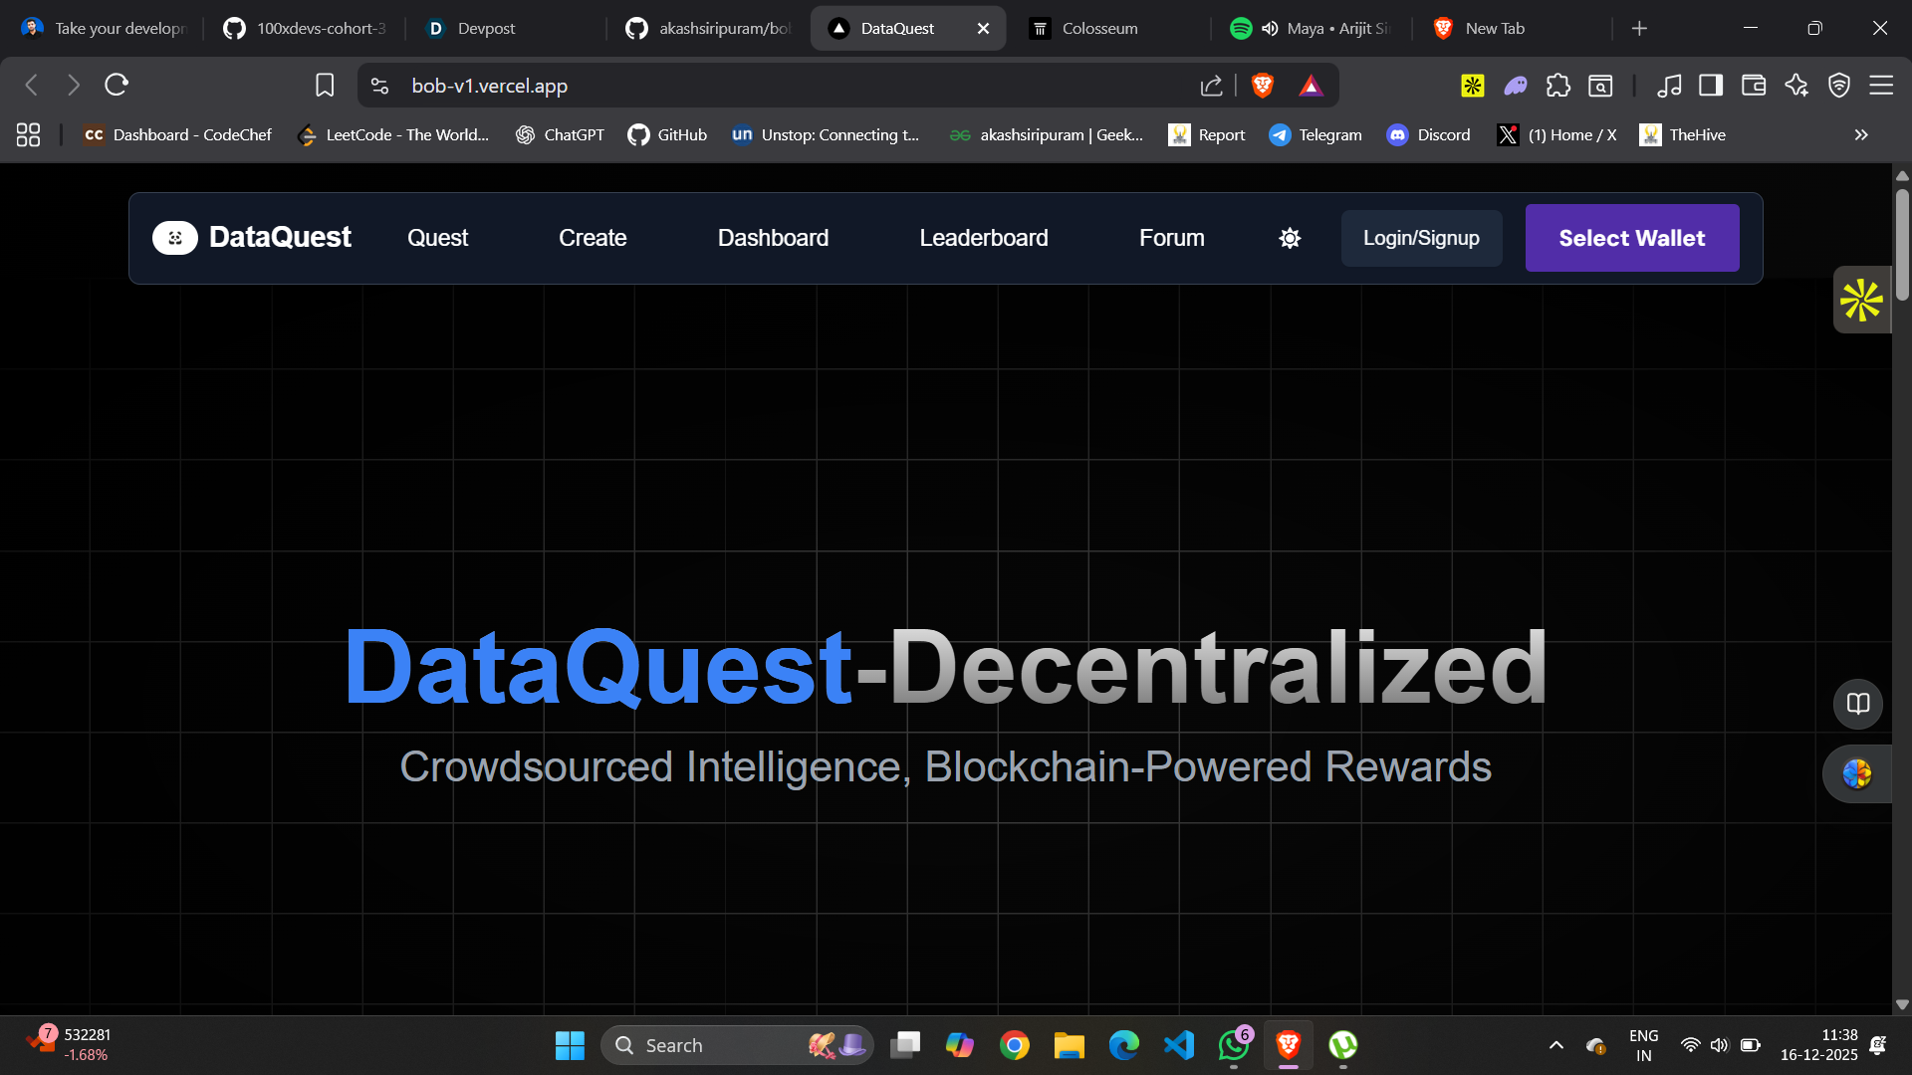Viewport: 1912px width, 1075px height.
Task: Open the Brave Wallet icon
Action: pyautogui.click(x=1754, y=86)
